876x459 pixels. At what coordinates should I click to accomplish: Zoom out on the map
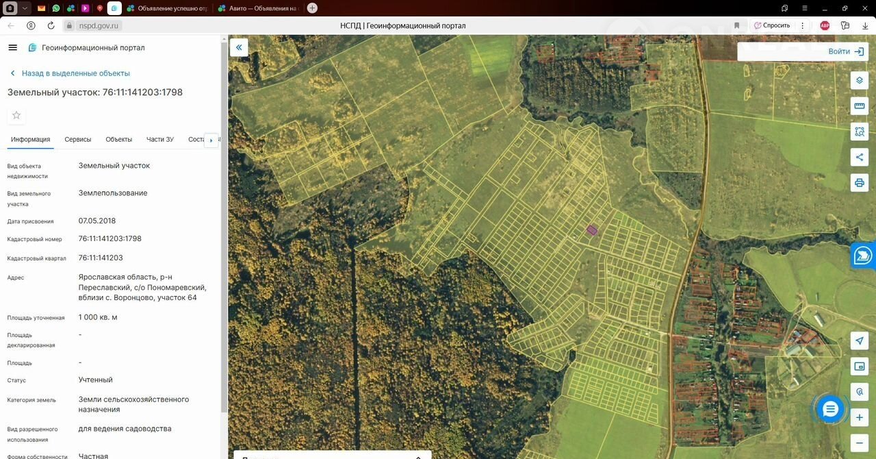[x=860, y=442]
